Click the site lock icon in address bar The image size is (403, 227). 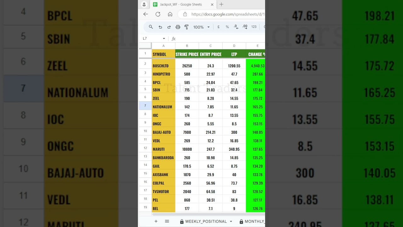pos(185,14)
